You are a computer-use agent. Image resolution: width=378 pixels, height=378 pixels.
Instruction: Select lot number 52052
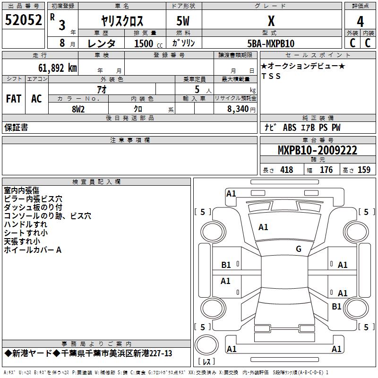pos(23,19)
